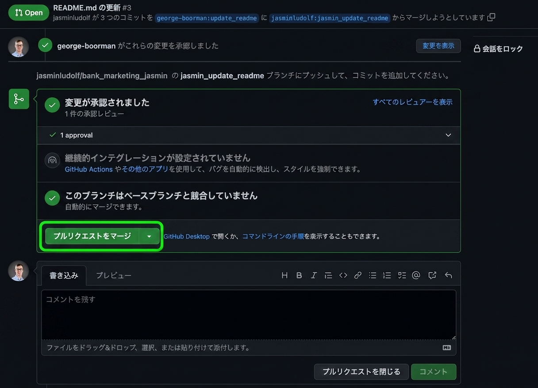Copy branch name with the copy icon
538x388 pixels.
click(x=491, y=17)
